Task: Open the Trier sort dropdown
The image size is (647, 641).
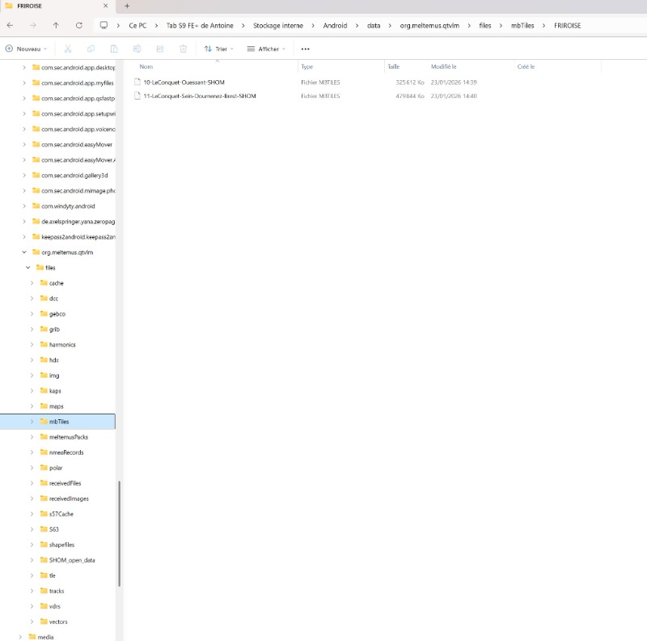Action: click(219, 49)
